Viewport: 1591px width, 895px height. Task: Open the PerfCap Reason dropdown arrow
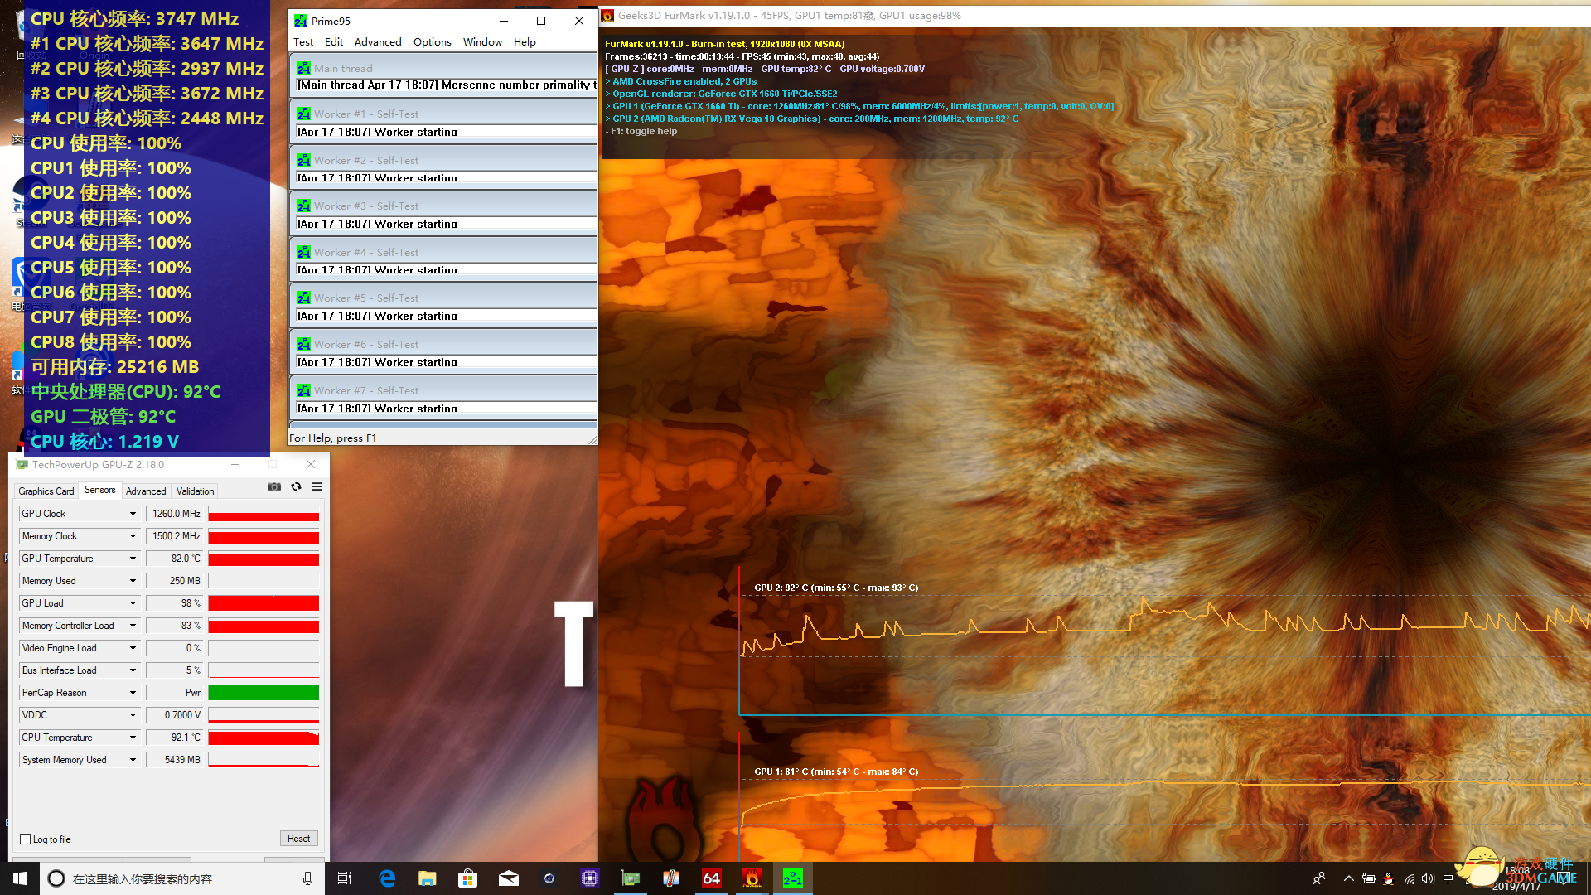[x=133, y=693]
